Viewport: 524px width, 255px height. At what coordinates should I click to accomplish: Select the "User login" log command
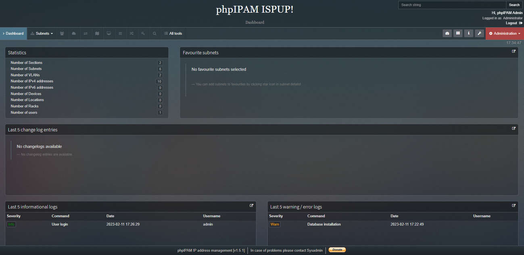60,224
